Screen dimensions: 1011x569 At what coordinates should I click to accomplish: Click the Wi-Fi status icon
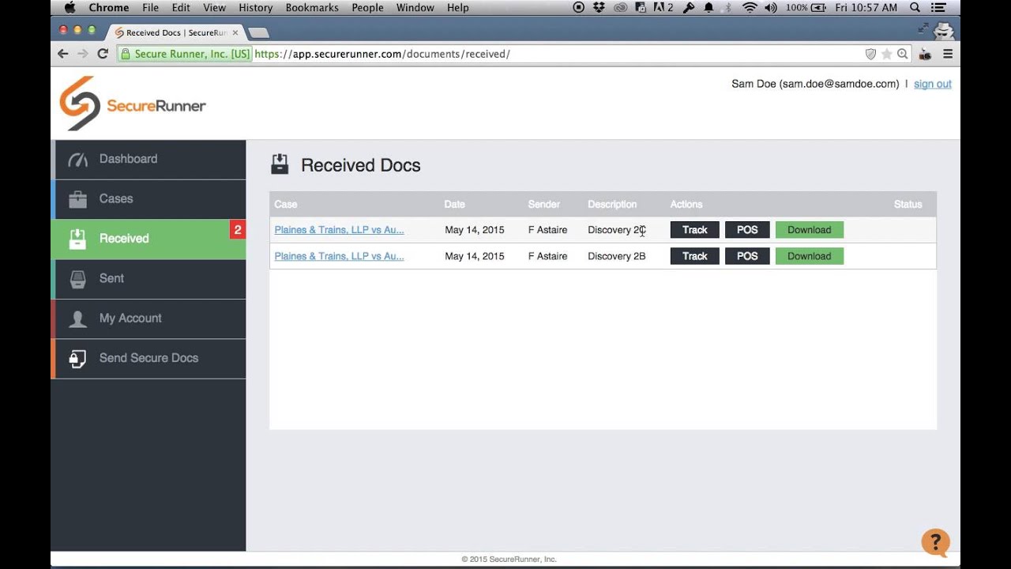pyautogui.click(x=750, y=7)
